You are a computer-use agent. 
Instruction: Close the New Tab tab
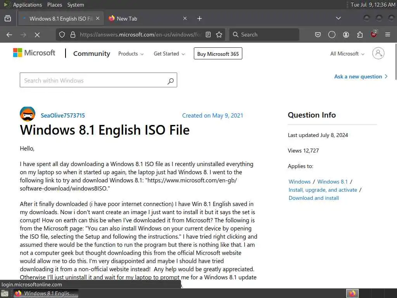pyautogui.click(x=185, y=19)
